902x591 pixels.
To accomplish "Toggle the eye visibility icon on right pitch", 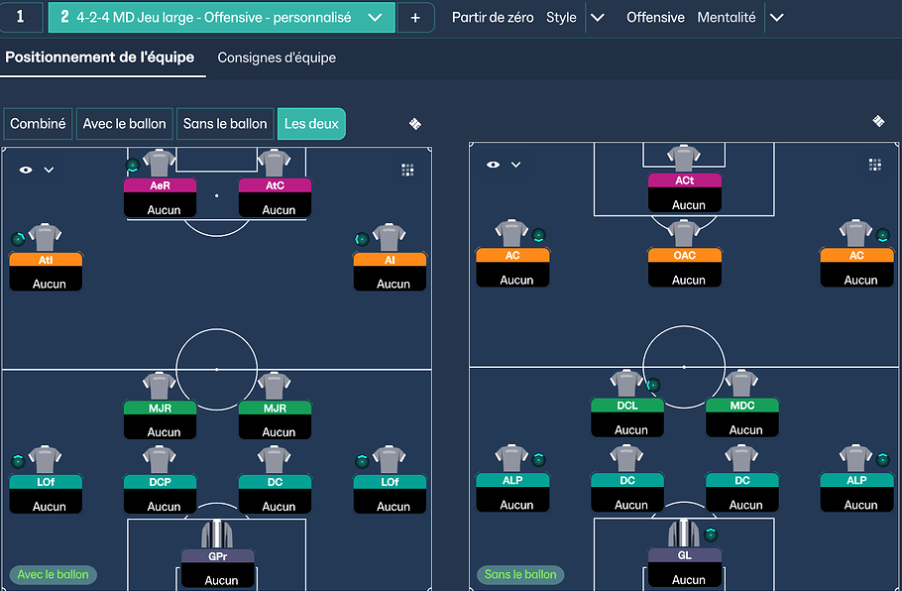I will [x=494, y=165].
